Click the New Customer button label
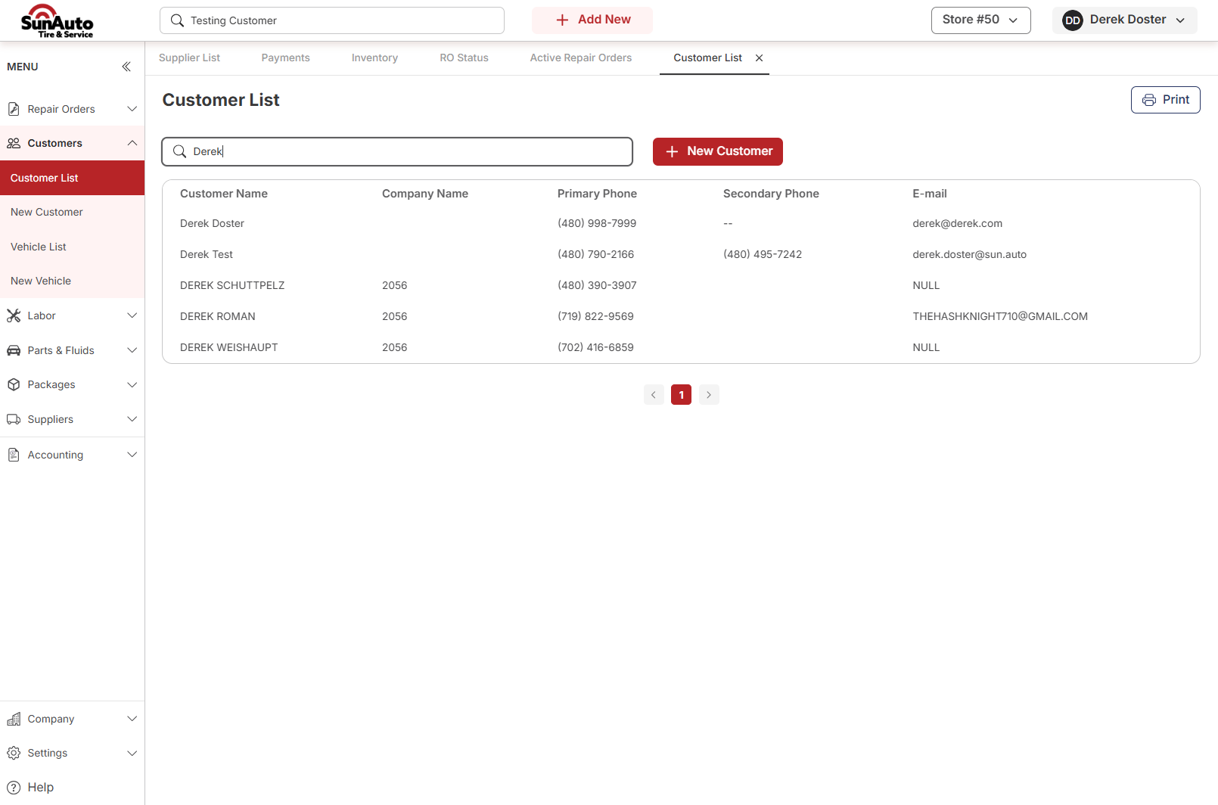Image resolution: width=1218 pixels, height=805 pixels. coord(729,151)
